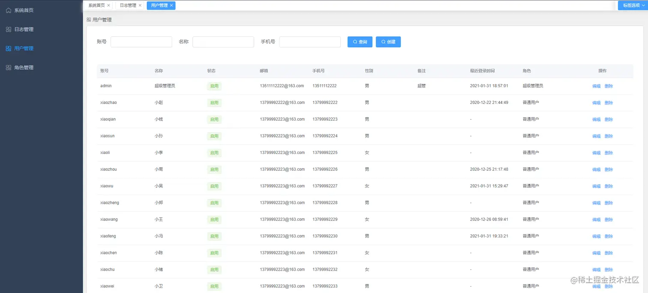Delete the xiaowang user
This screenshot has width=648, height=293.
(x=609, y=219)
